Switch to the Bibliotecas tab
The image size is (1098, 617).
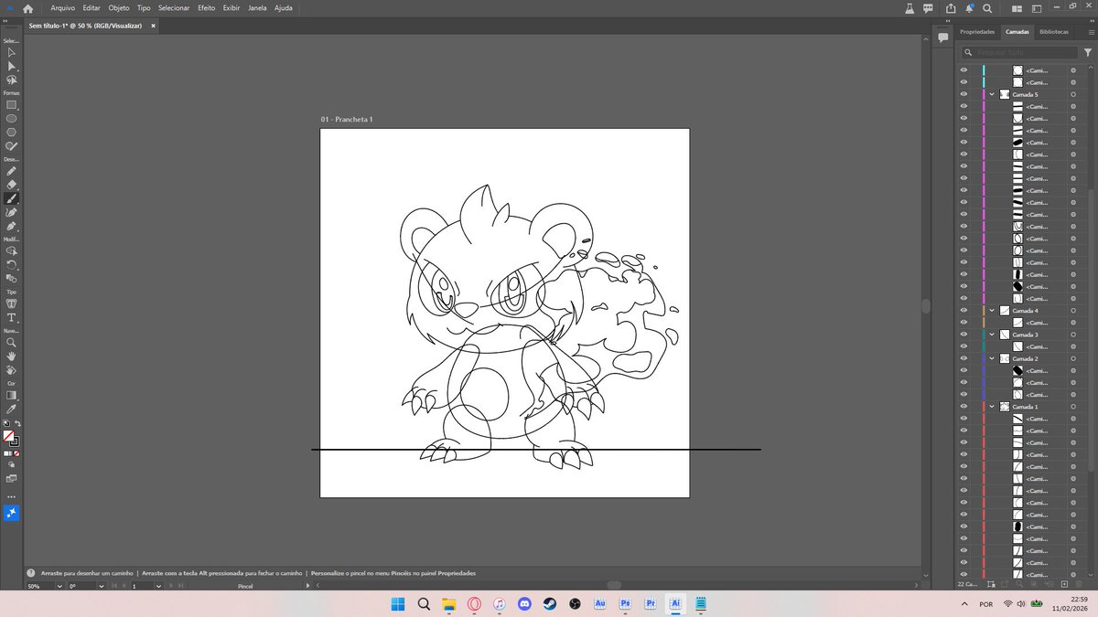coord(1053,32)
